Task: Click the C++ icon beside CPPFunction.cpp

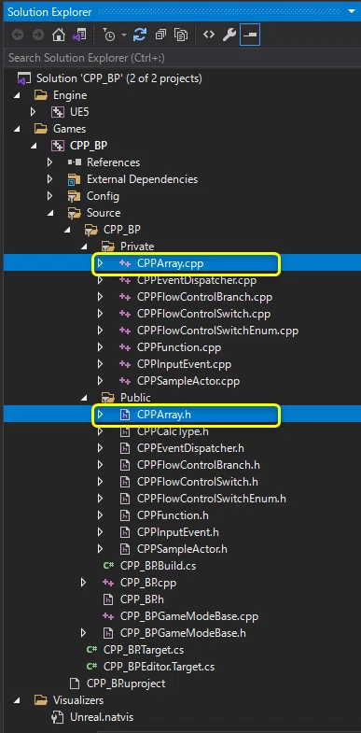Action: click(125, 347)
